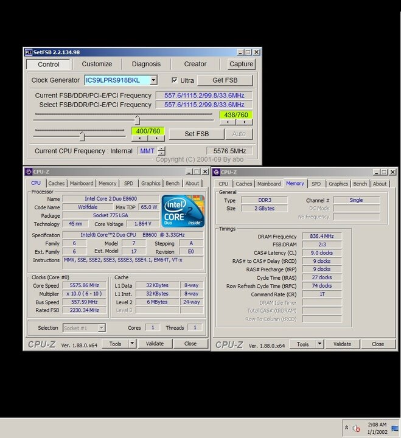Open Tools dropdown arrow in left CPU-Z
This screenshot has width=401, height=438.
click(x=133, y=343)
